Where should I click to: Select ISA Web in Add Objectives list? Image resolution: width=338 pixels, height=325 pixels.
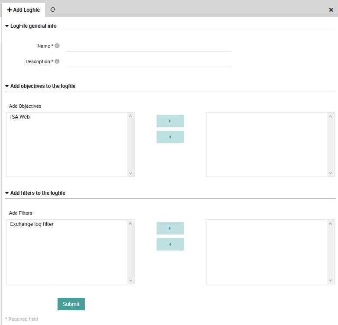point(20,117)
